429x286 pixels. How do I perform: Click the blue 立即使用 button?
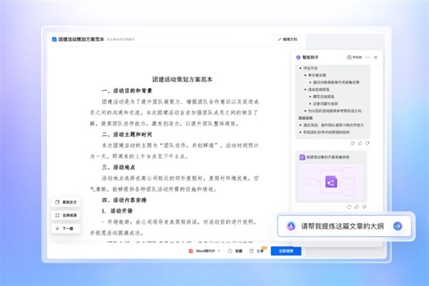[x=286, y=251]
